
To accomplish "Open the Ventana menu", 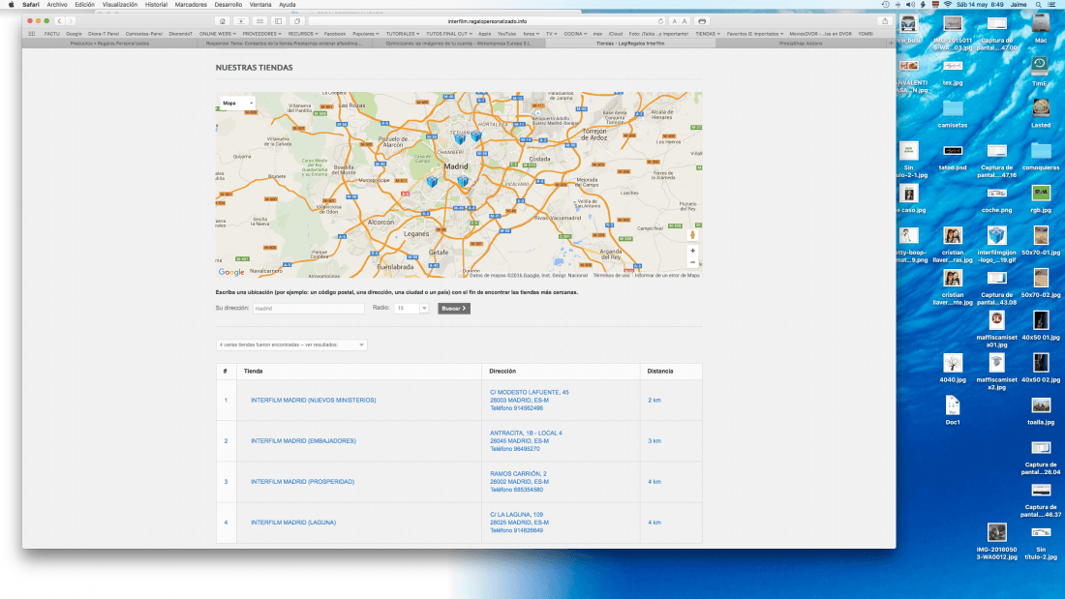I will click(x=260, y=5).
